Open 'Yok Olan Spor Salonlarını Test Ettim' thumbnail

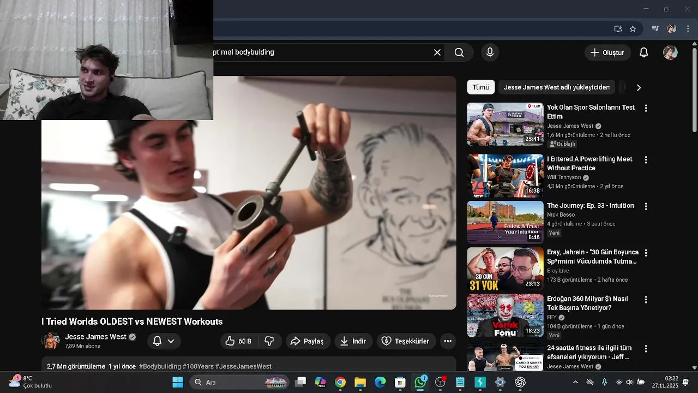tap(505, 124)
